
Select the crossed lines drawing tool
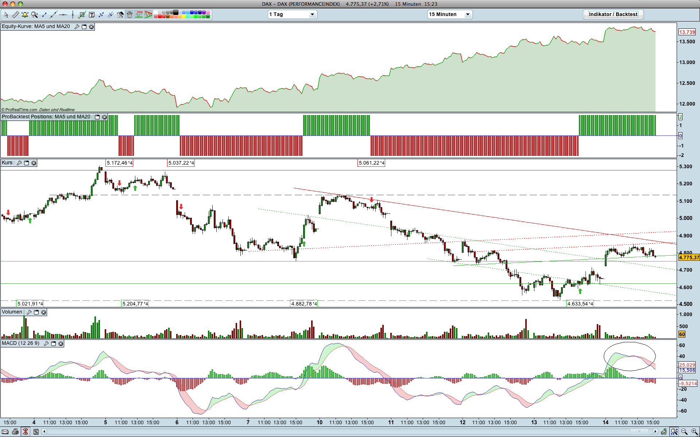tap(111, 15)
